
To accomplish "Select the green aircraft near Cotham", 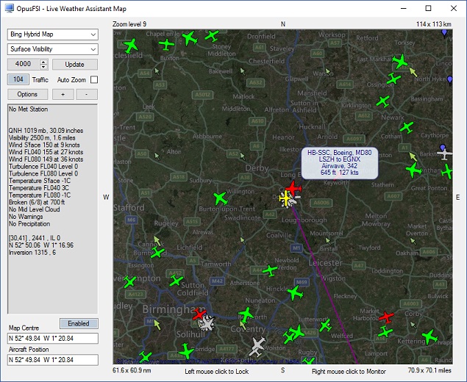I will 407,127.
